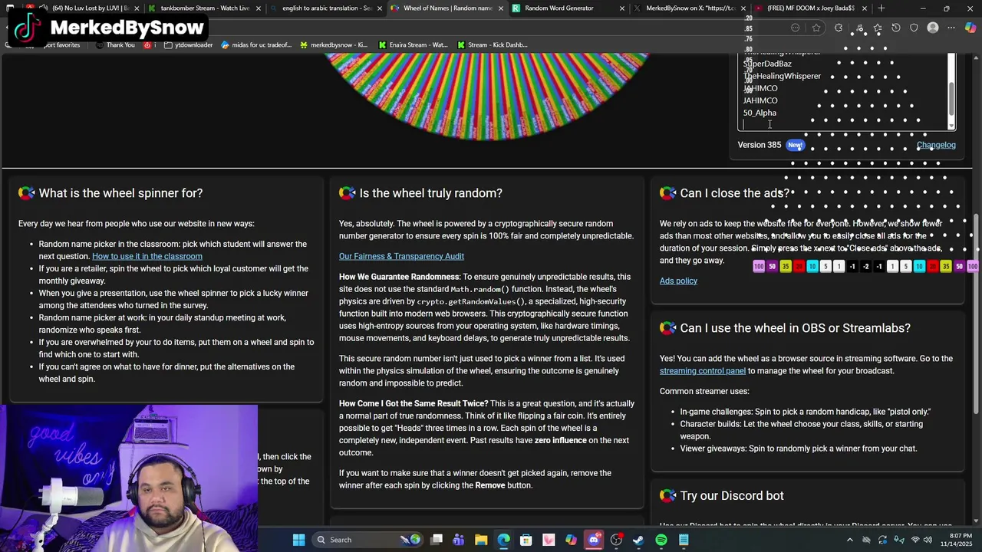The image size is (982, 552).
Task: Open Steam from the taskbar
Action: [x=638, y=540]
